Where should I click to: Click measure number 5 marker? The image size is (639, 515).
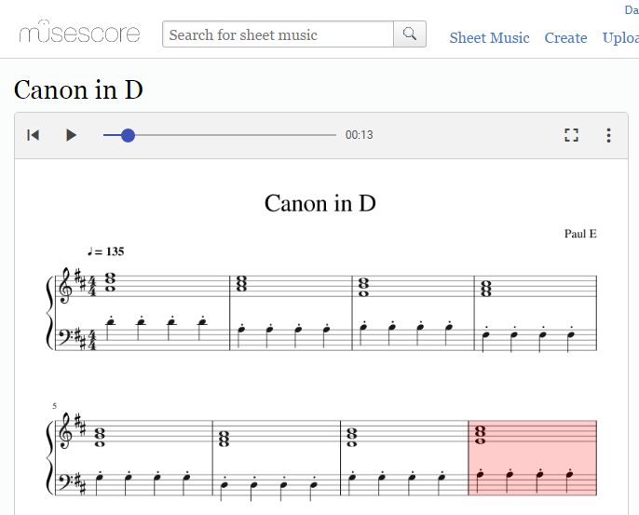click(x=54, y=406)
